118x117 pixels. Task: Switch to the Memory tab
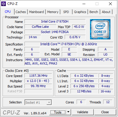point(53,12)
